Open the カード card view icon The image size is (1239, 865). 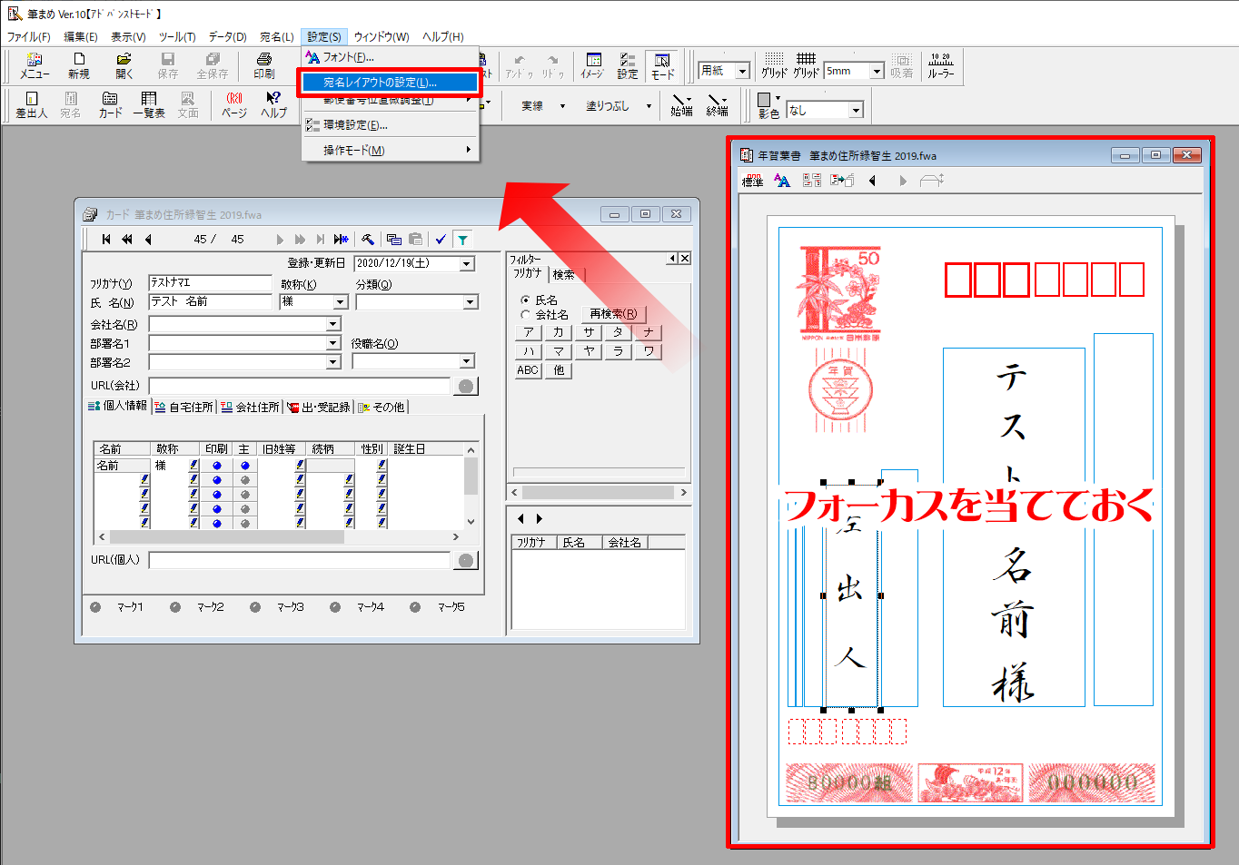pyautogui.click(x=110, y=105)
